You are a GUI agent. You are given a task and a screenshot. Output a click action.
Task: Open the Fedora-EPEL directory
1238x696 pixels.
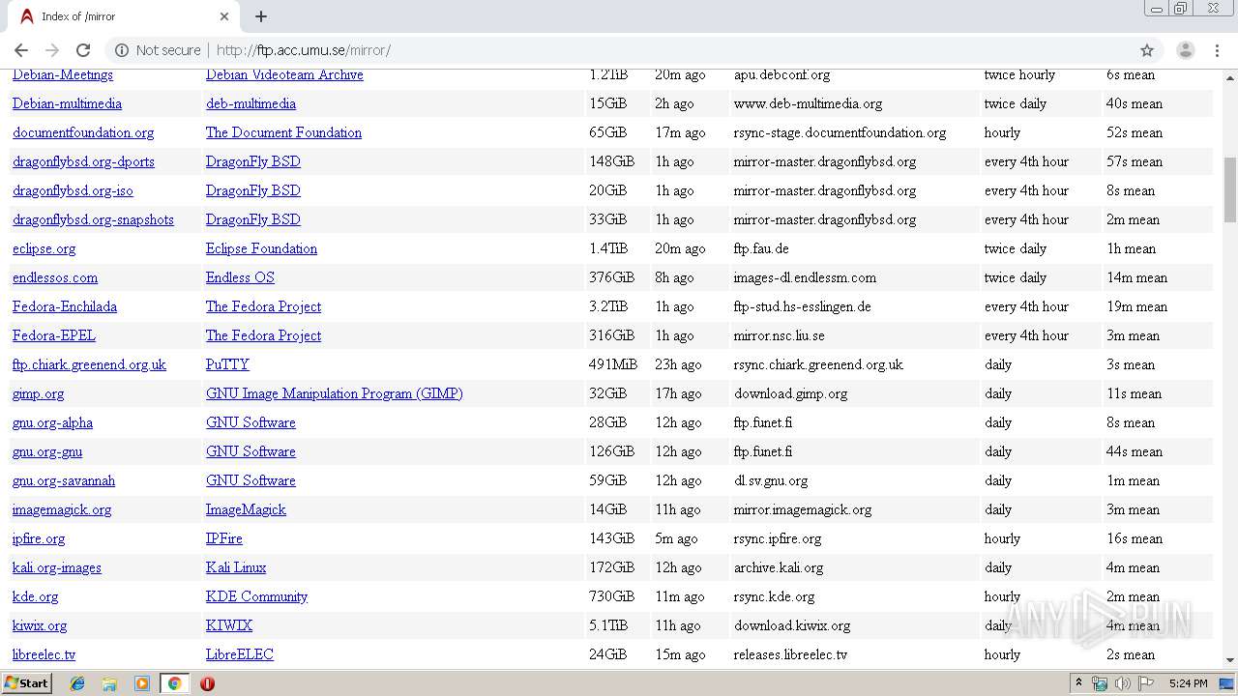[x=54, y=335]
